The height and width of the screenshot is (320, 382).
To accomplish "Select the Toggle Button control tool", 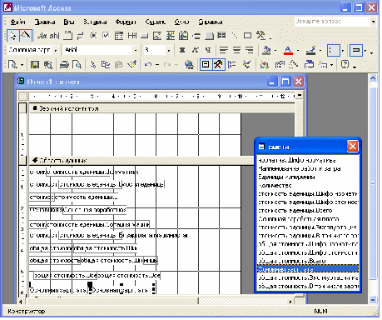I will [x=80, y=36].
